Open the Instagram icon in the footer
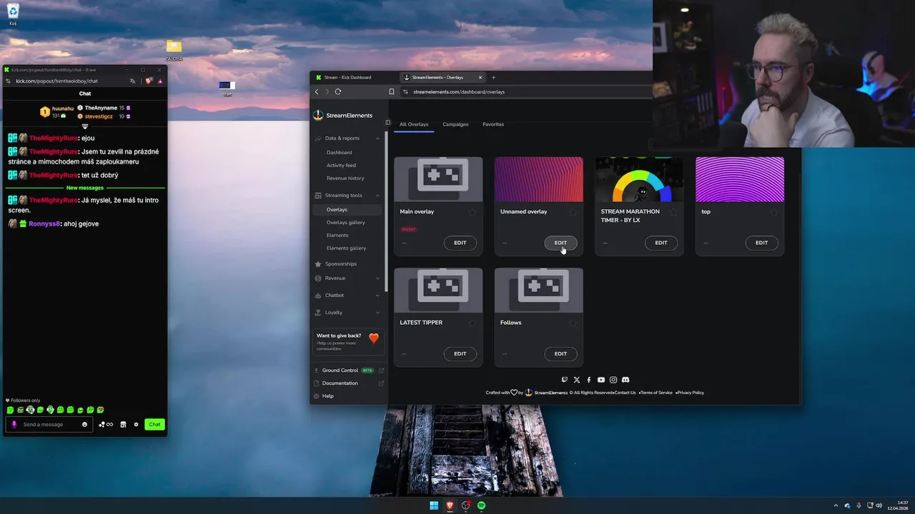The width and height of the screenshot is (915, 514). click(613, 380)
